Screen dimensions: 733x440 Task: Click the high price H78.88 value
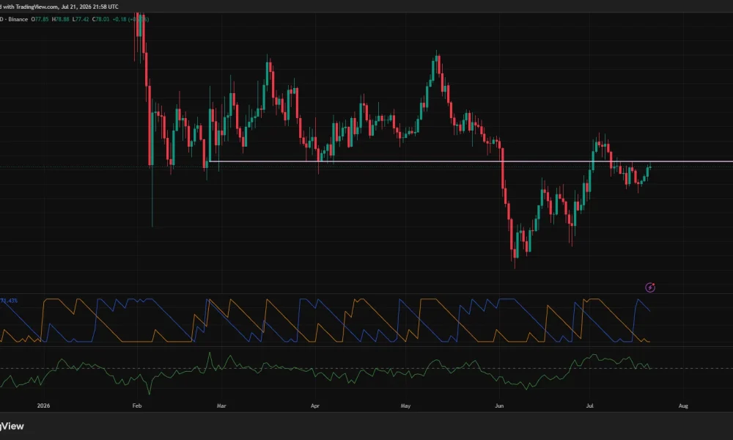60,19
